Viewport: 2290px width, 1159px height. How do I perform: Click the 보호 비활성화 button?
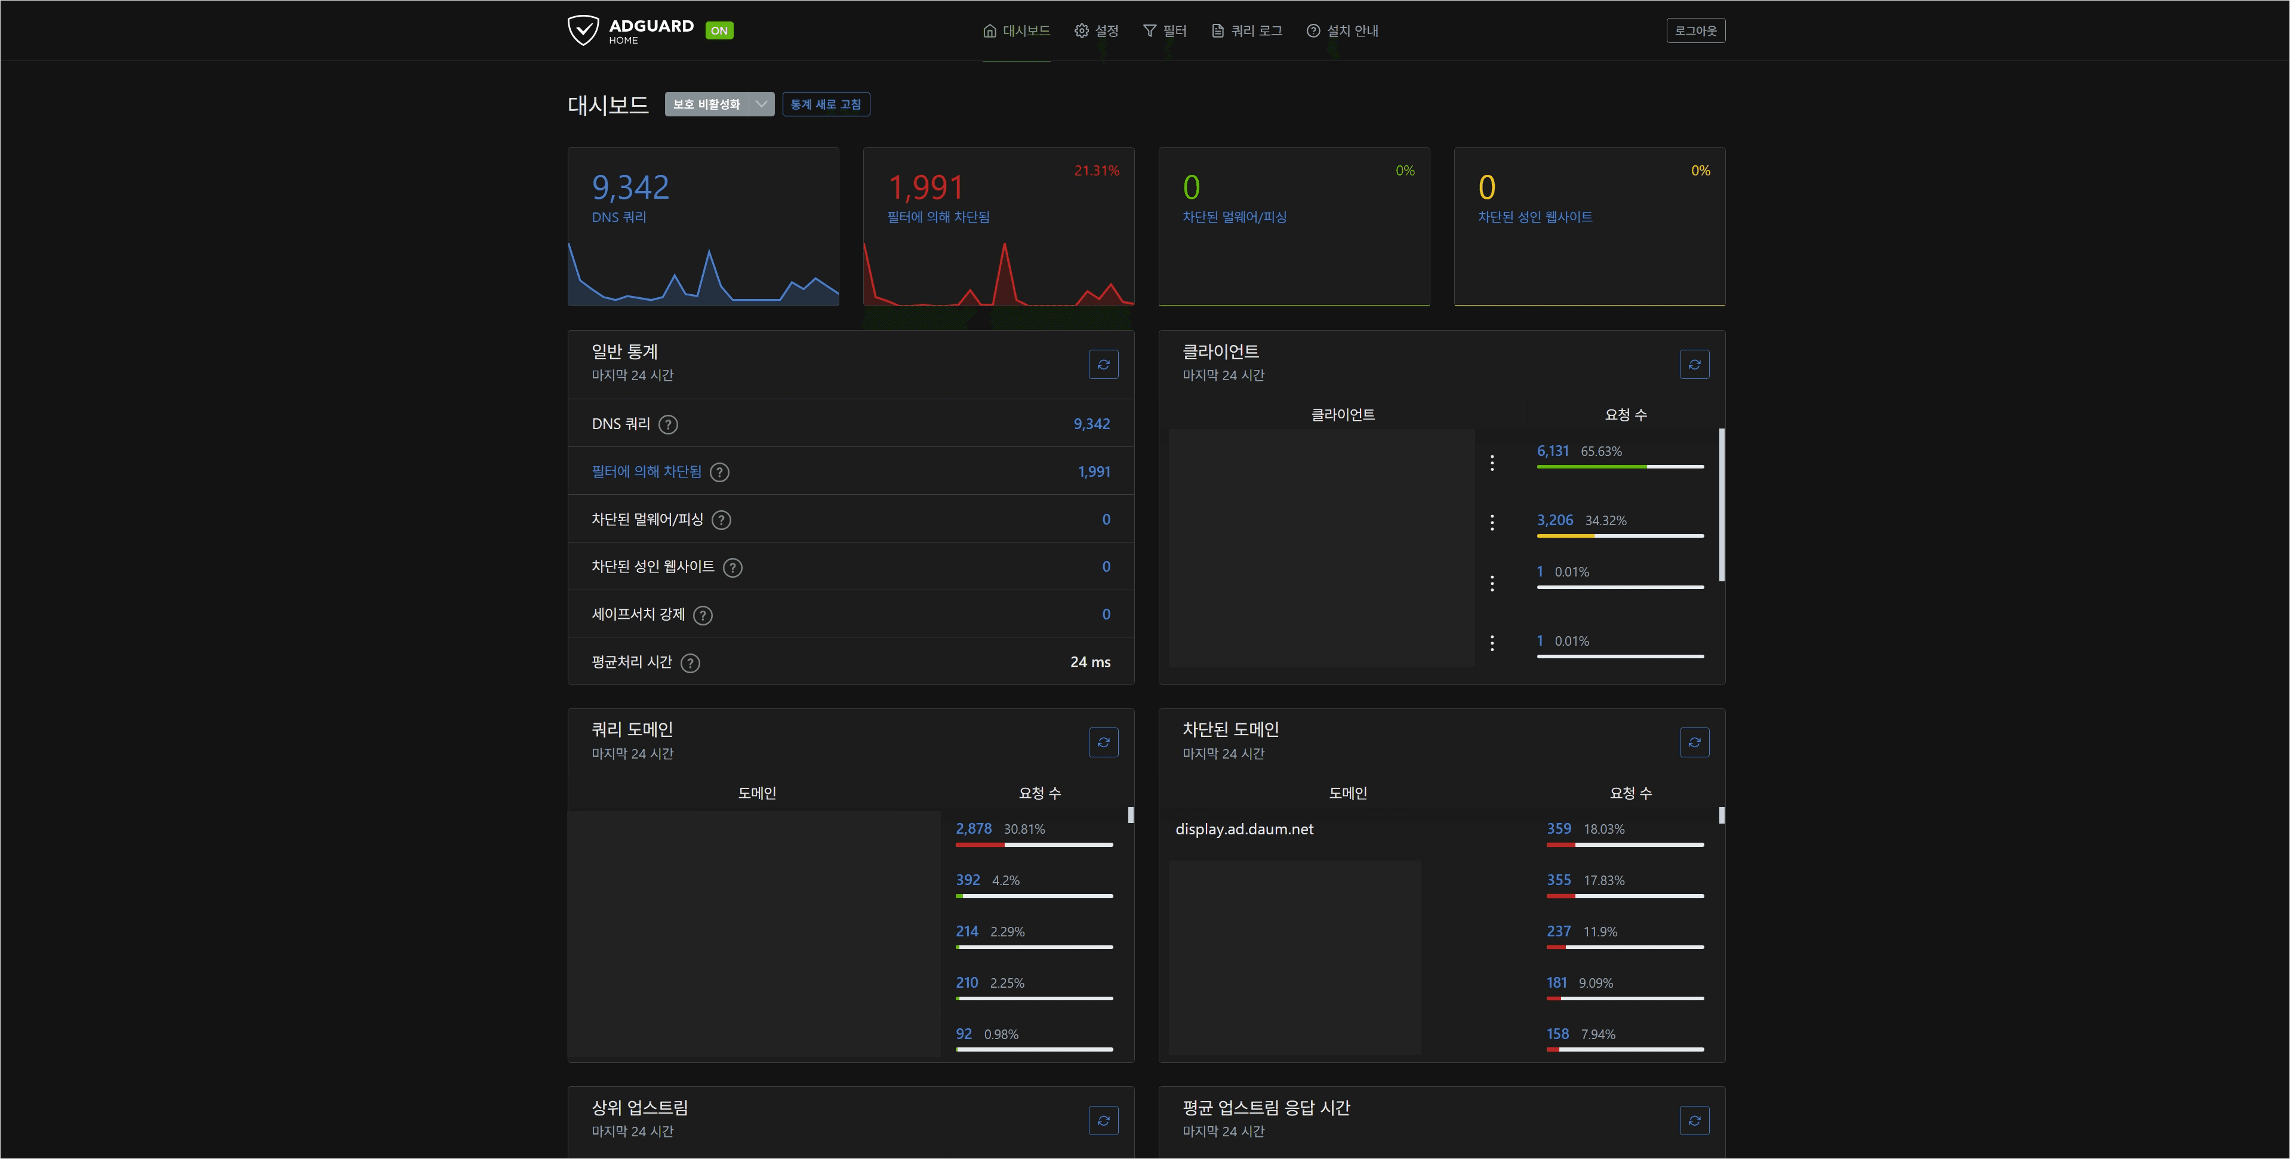click(x=706, y=104)
